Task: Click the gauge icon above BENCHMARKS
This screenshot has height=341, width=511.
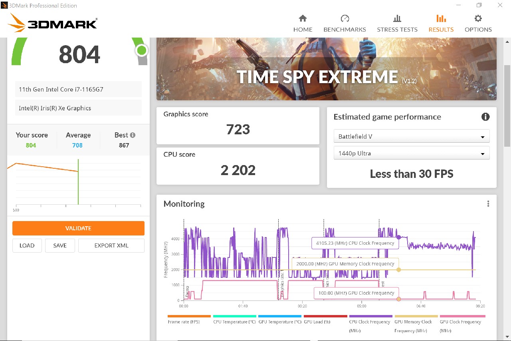Action: [x=345, y=18]
